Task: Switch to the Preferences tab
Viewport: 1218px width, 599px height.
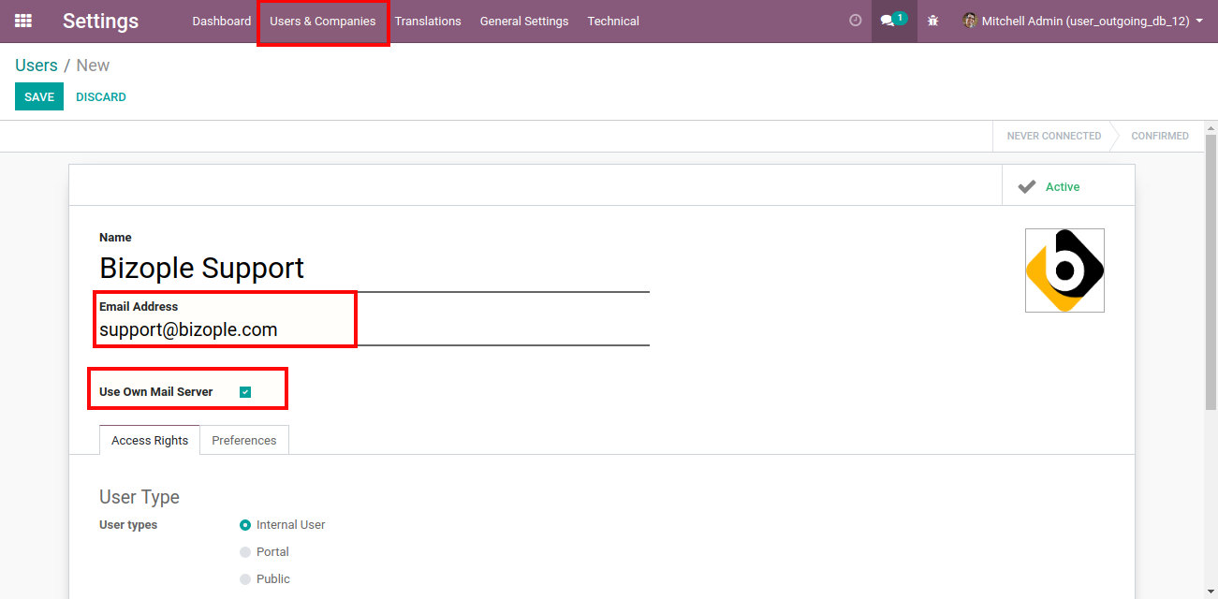Action: tap(244, 440)
